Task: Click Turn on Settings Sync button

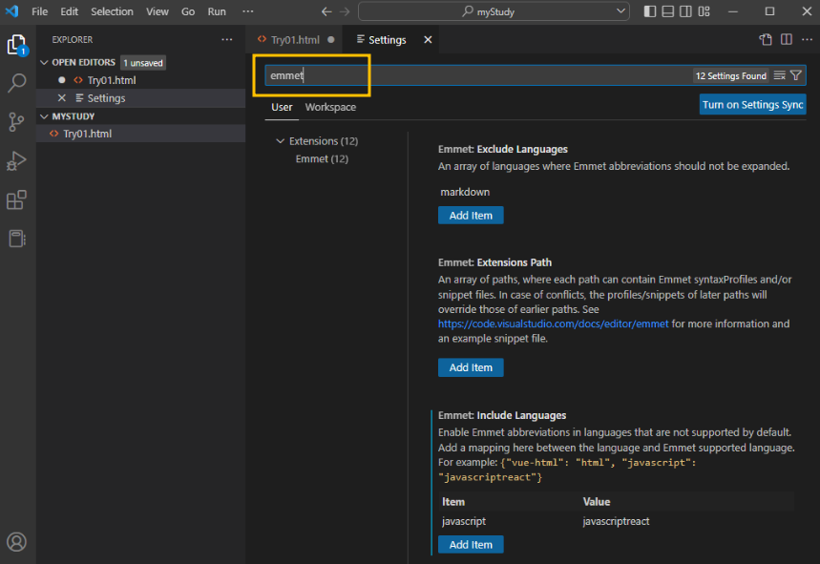Action: pos(752,105)
